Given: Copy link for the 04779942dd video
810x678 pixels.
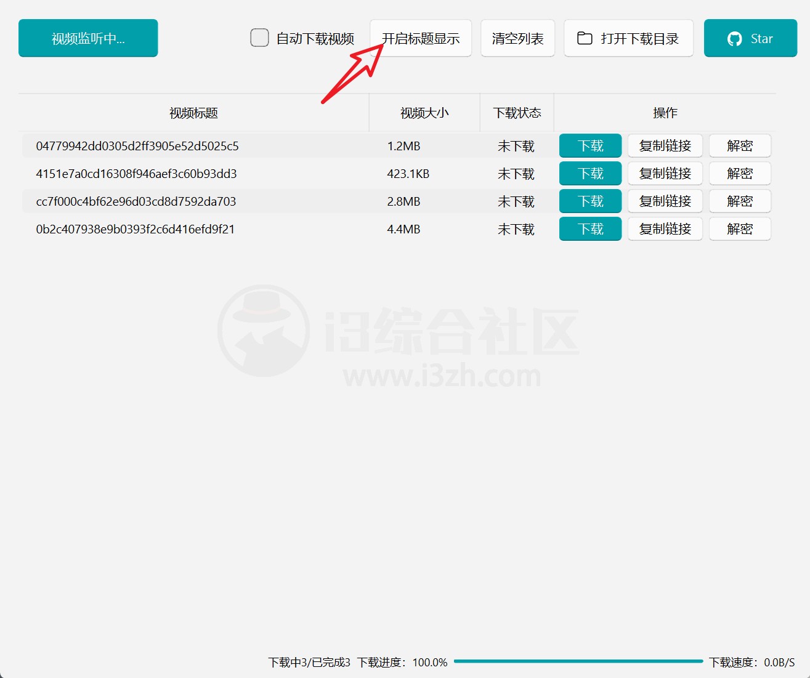Looking at the screenshot, I should pyautogui.click(x=665, y=146).
